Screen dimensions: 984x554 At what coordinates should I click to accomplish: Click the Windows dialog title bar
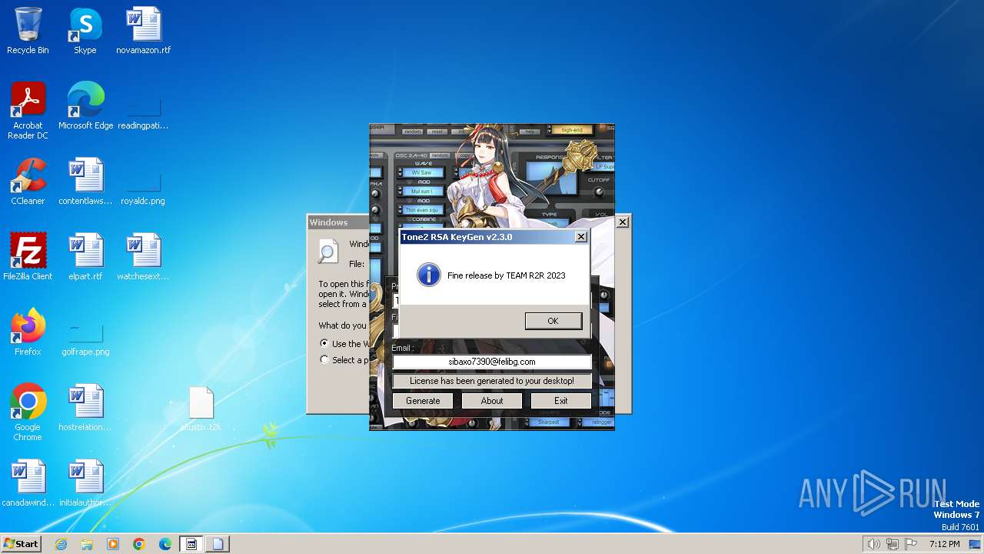[x=338, y=222]
